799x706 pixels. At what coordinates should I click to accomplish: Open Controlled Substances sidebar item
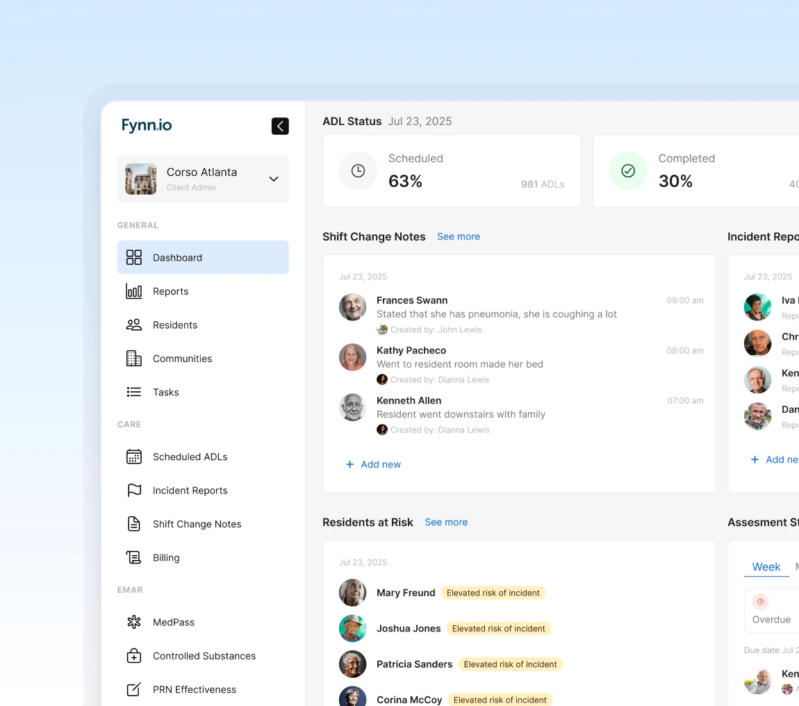coord(203,655)
